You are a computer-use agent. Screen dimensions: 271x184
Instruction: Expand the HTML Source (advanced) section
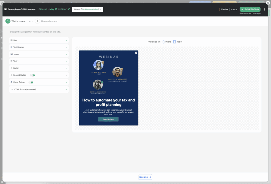pyautogui.click(x=39, y=89)
